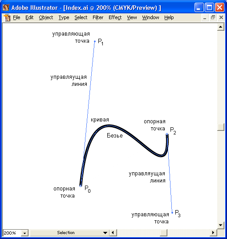Click the anchor point P0 on curve
The height and width of the screenshot is (239, 227).
pyautogui.click(x=81, y=186)
